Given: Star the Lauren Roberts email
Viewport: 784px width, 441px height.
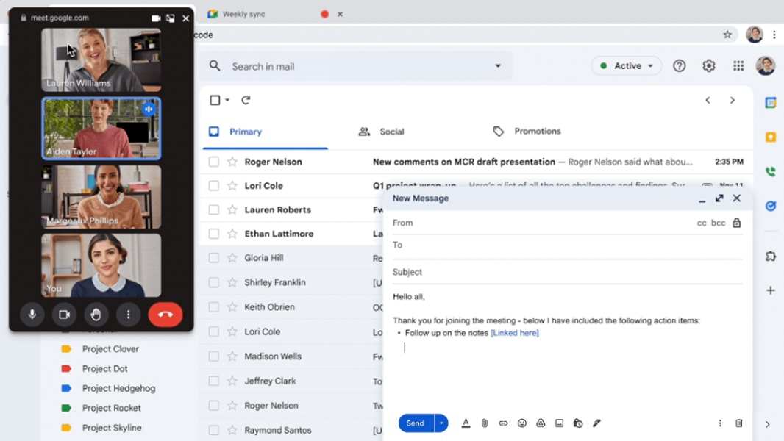Looking at the screenshot, I should (x=232, y=210).
